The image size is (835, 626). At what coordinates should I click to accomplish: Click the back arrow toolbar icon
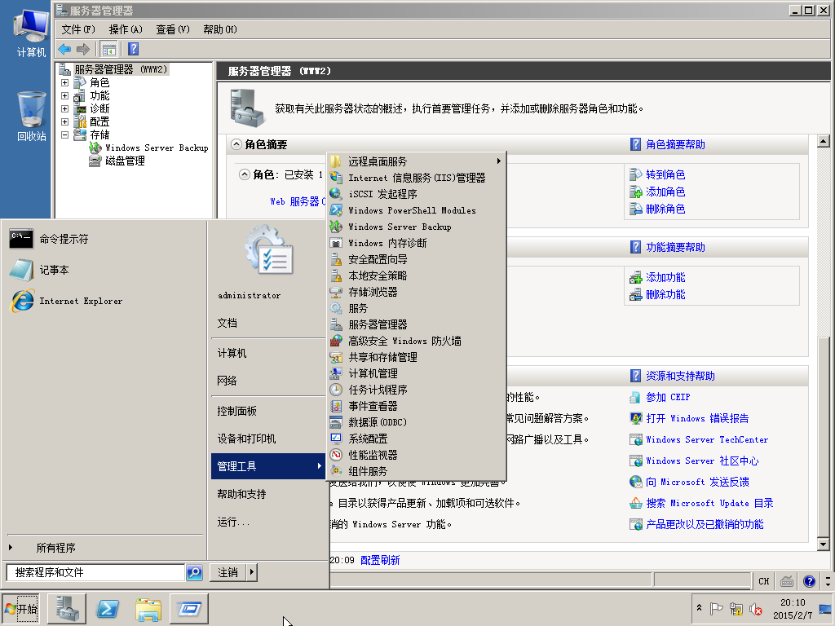click(x=64, y=50)
